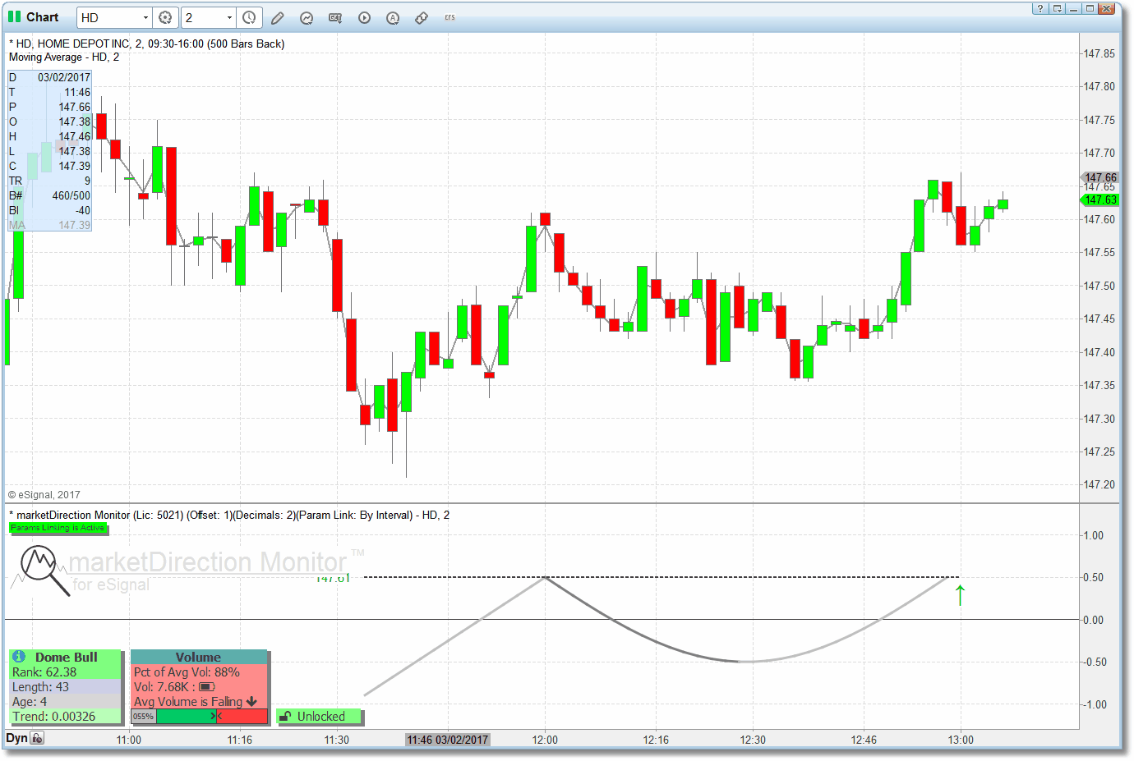Click the Volume panel header

click(x=199, y=657)
